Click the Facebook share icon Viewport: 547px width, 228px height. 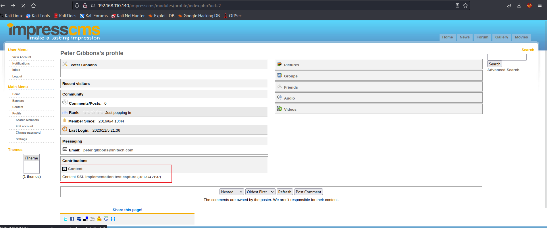tap(72, 219)
